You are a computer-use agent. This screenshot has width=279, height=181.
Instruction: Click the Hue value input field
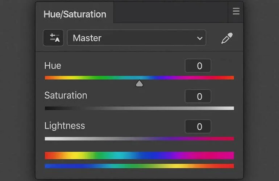click(x=198, y=66)
